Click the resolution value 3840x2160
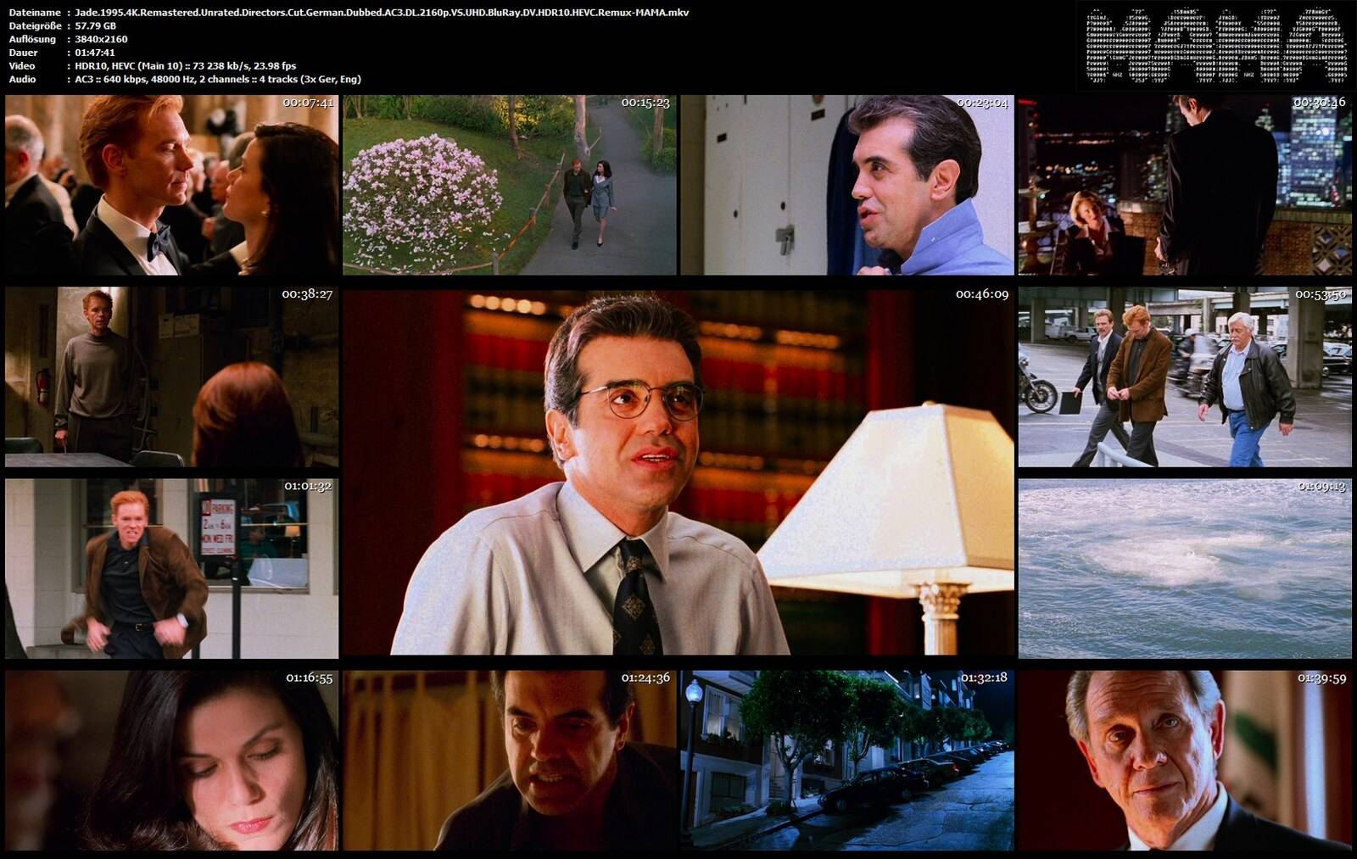 point(101,39)
